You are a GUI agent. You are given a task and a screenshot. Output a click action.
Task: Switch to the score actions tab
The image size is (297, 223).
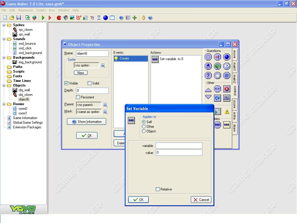coord(235,105)
